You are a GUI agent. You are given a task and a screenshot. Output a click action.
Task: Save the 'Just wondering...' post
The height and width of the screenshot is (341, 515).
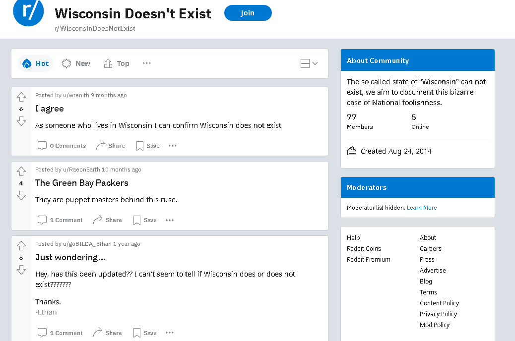point(145,333)
